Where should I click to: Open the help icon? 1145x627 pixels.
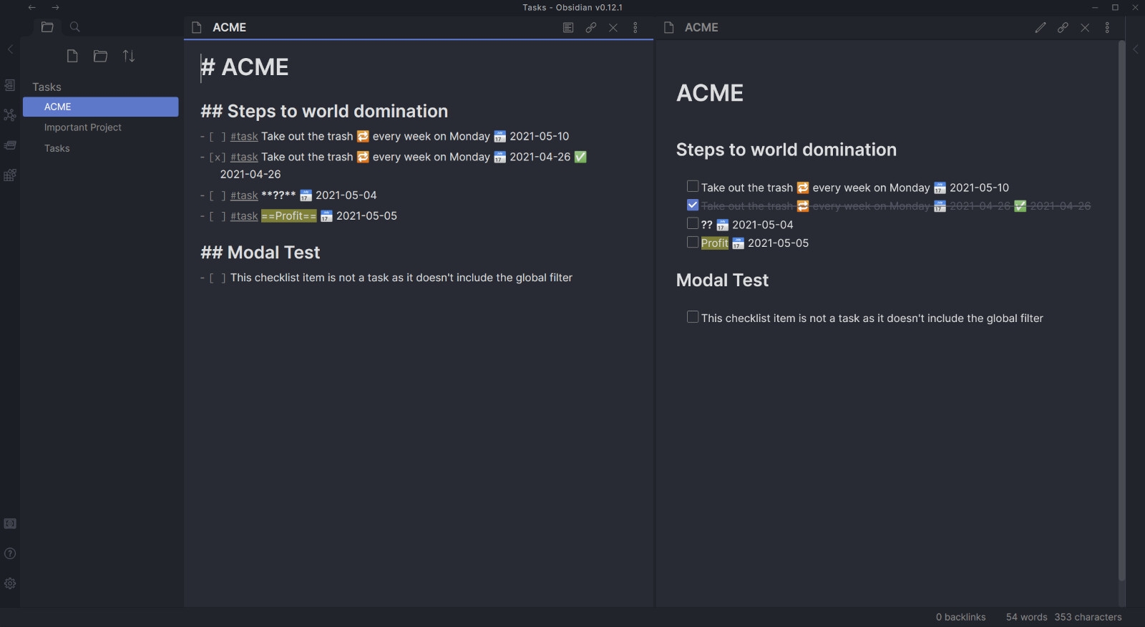click(x=10, y=553)
